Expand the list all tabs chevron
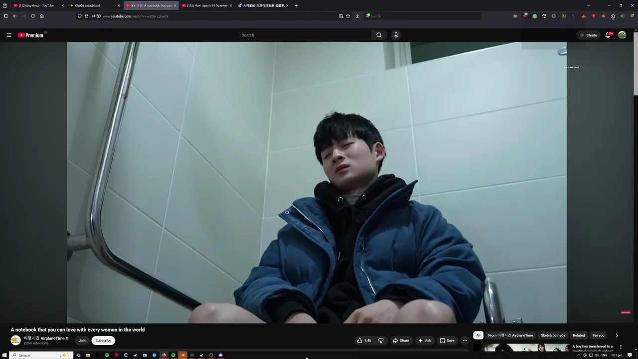This screenshot has height=359, width=638. (588, 5)
